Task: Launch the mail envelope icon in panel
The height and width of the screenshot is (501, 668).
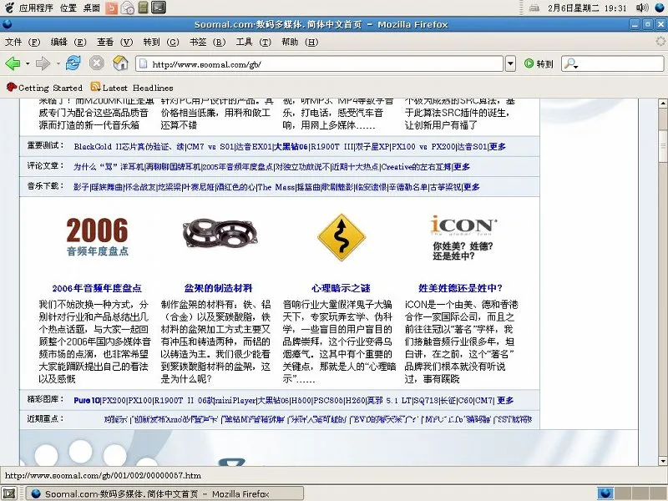Action: click(x=128, y=8)
